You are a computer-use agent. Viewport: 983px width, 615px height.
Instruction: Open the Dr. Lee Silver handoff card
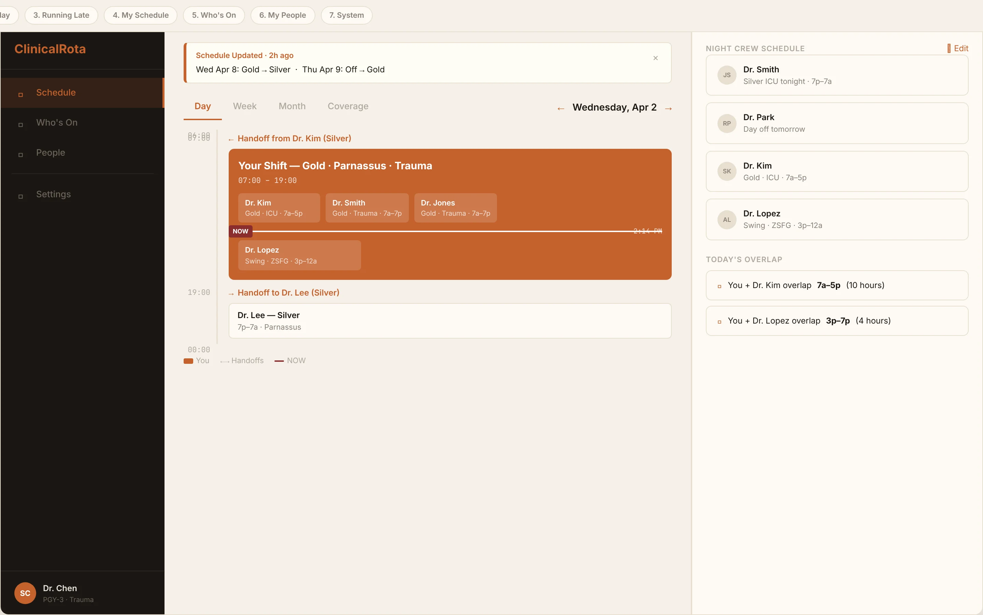450,320
